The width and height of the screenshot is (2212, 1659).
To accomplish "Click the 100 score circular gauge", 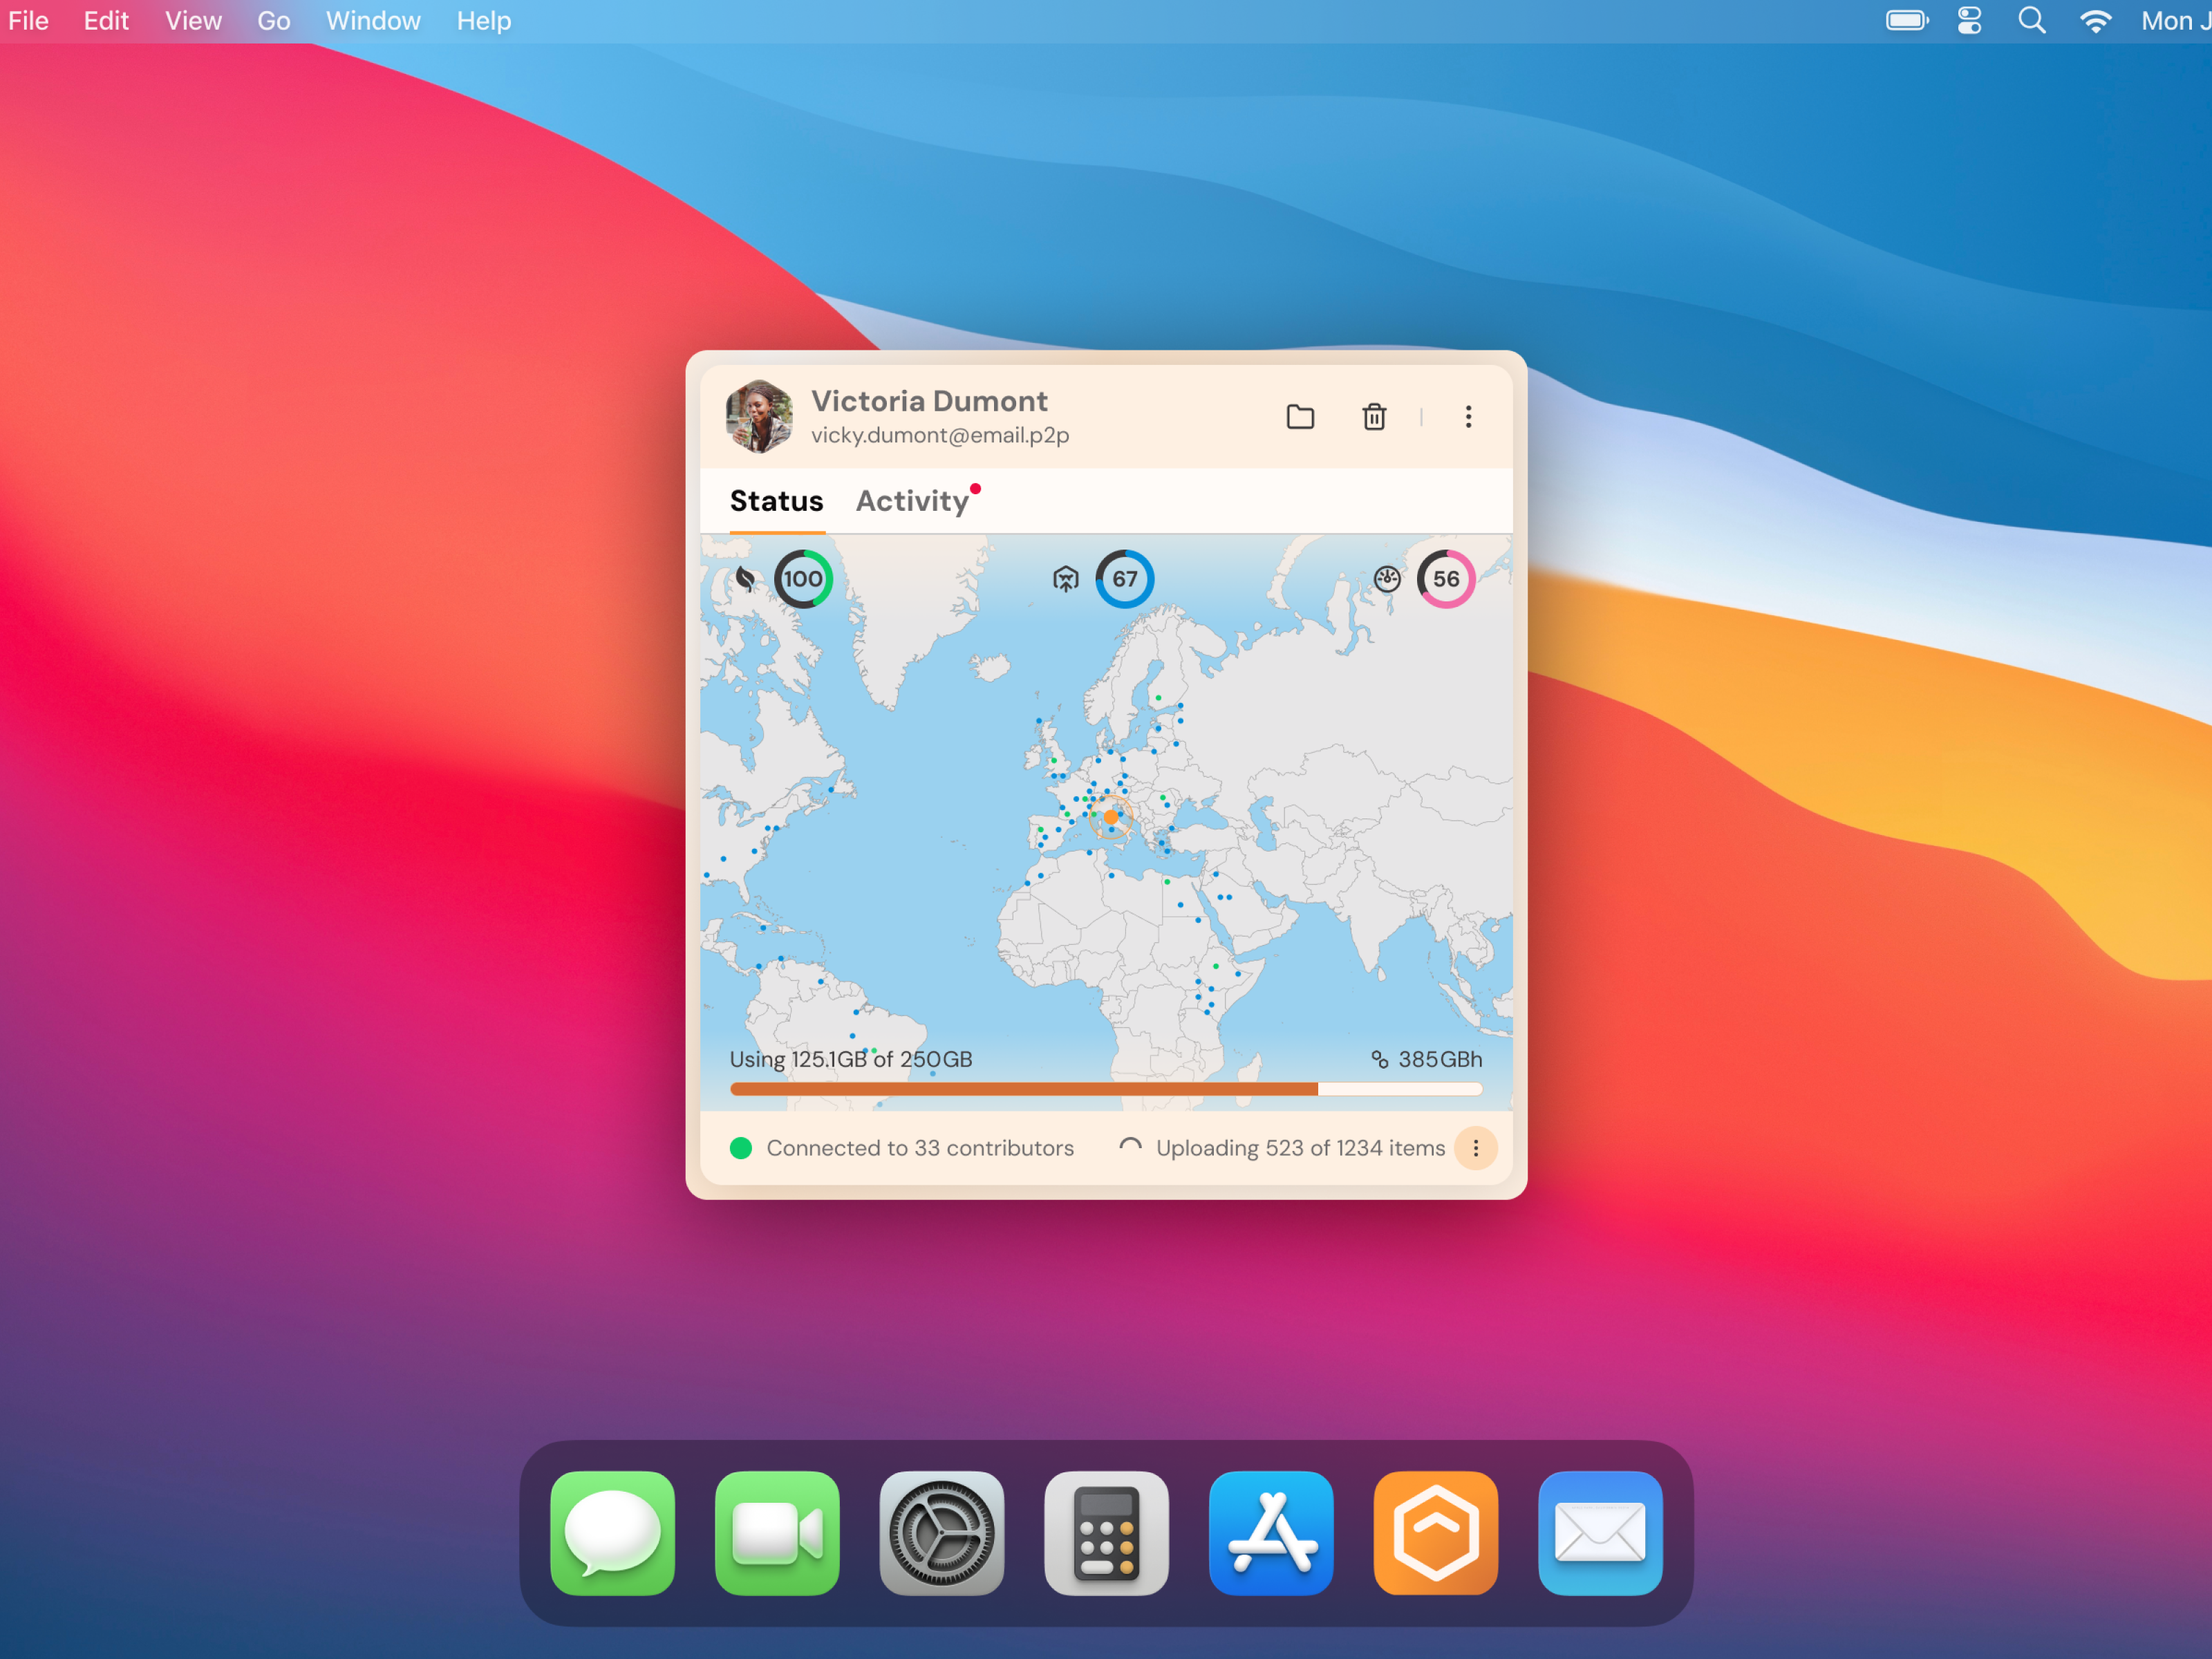I will click(x=803, y=579).
